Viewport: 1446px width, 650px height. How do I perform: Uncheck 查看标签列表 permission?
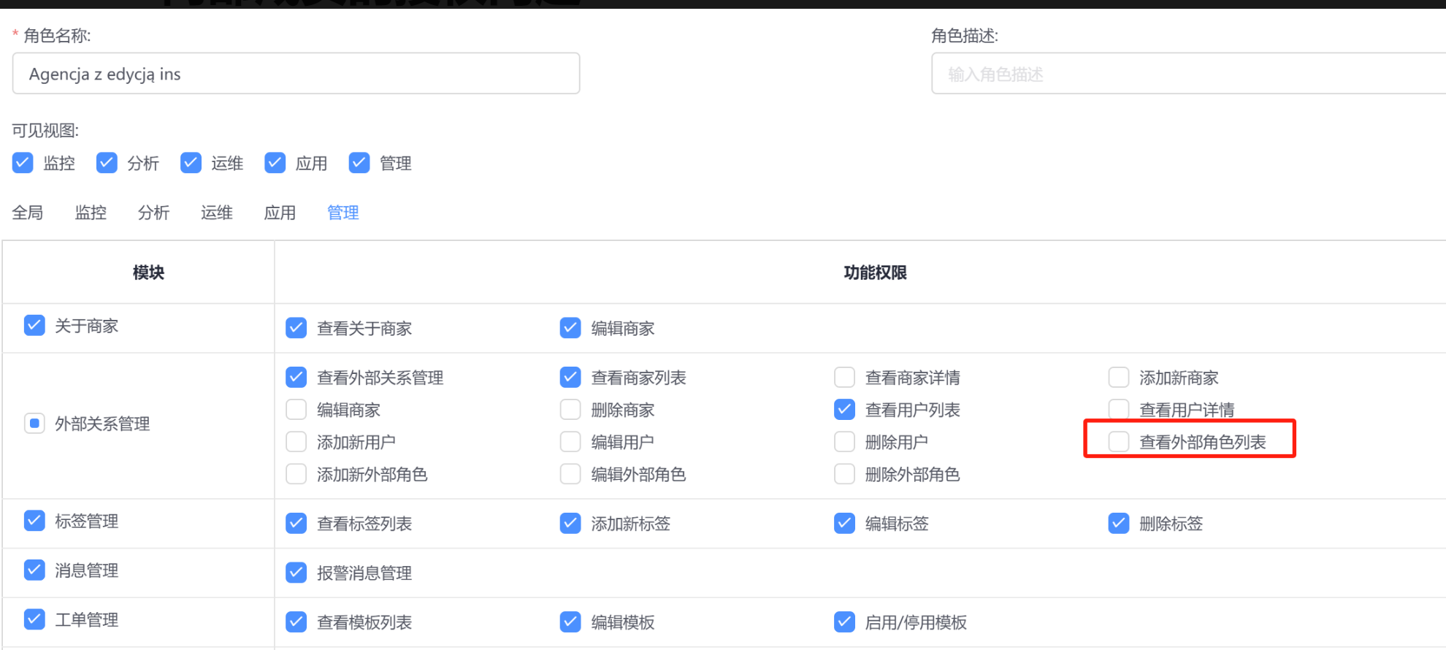pos(296,523)
